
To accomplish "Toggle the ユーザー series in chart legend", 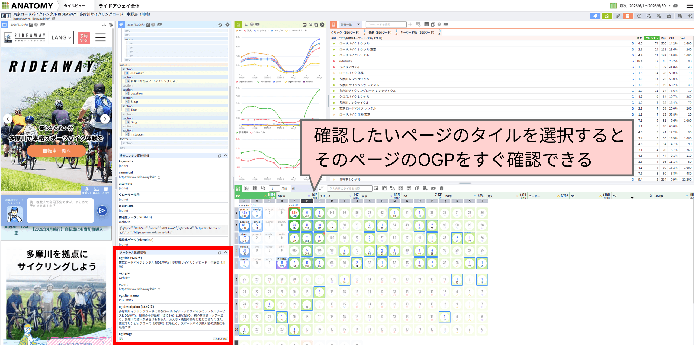I will click(x=277, y=31).
